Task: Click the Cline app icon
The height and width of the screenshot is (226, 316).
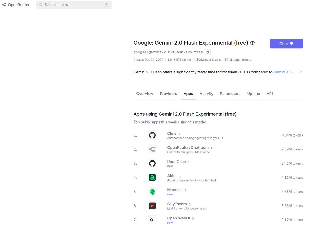Action: click(x=152, y=135)
